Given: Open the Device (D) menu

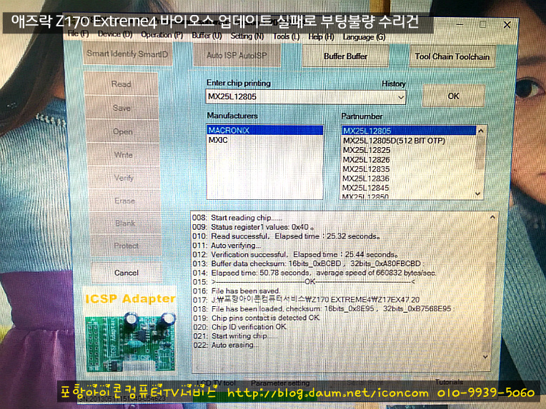Looking at the screenshot, I should point(115,34).
